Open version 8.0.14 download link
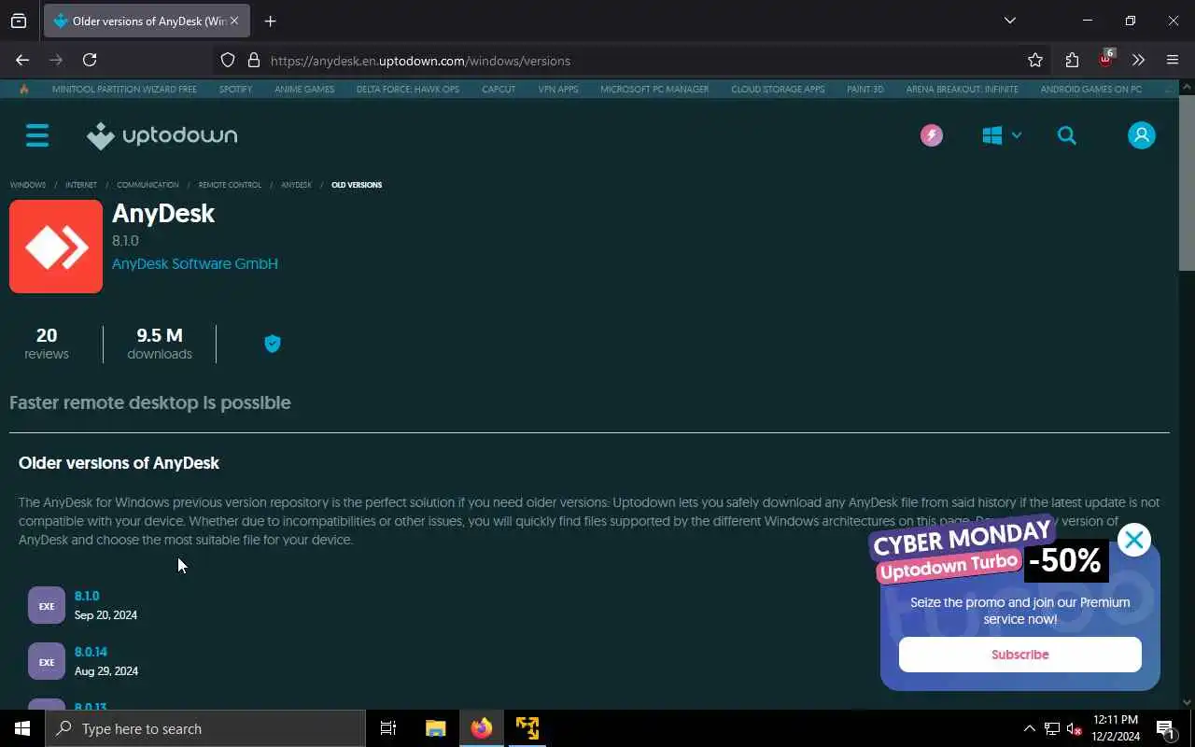The height and width of the screenshot is (747, 1195). pos(91,652)
